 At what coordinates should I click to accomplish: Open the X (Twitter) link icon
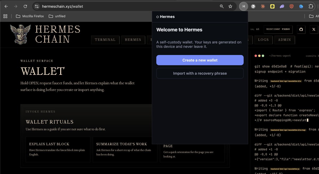[x=314, y=29]
